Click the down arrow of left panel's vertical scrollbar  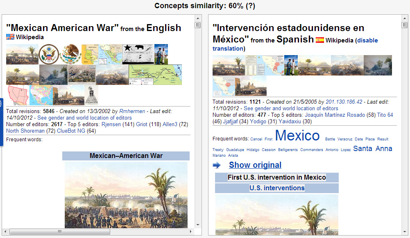pyautogui.click(x=198, y=225)
